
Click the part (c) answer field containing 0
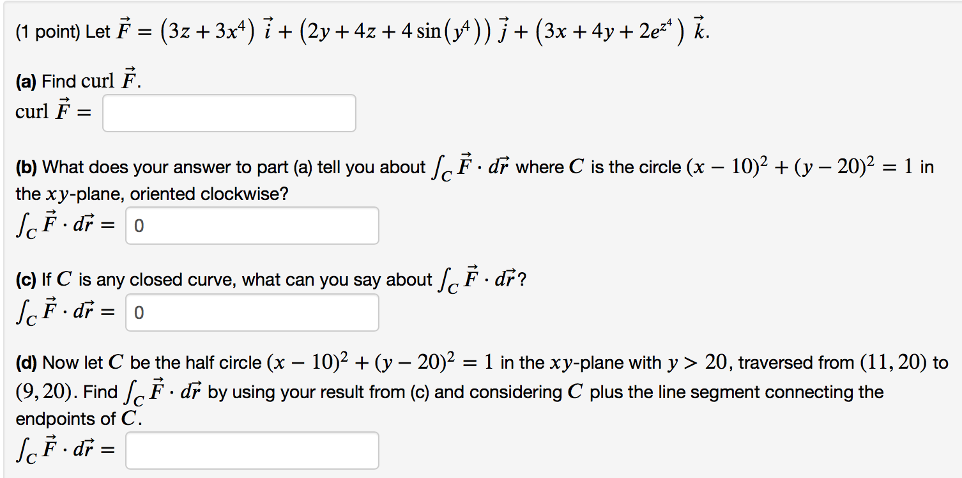(251, 312)
